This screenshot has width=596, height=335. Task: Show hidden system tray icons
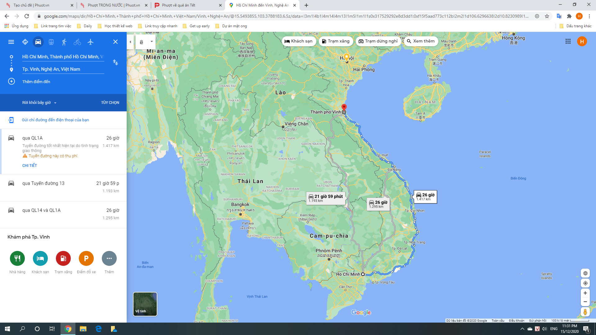click(x=522, y=329)
